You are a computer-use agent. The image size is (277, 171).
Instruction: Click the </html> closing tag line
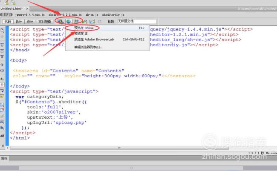[20, 138]
